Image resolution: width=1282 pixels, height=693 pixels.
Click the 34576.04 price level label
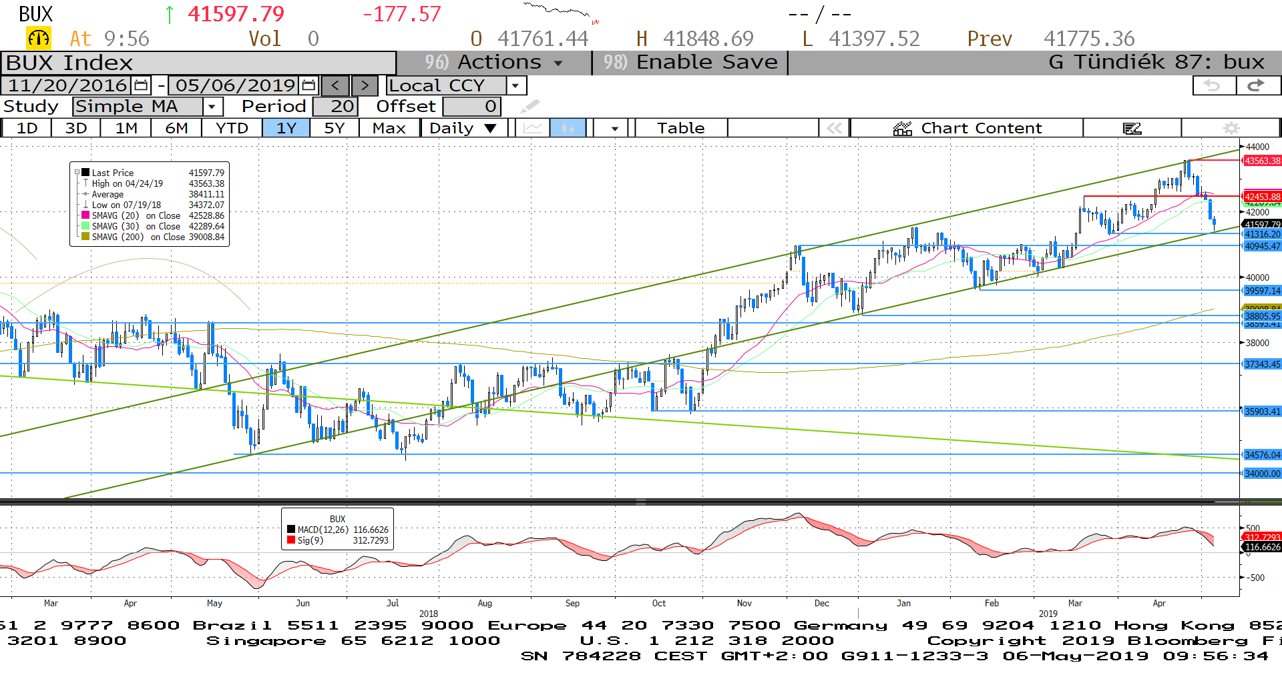tap(1262, 455)
